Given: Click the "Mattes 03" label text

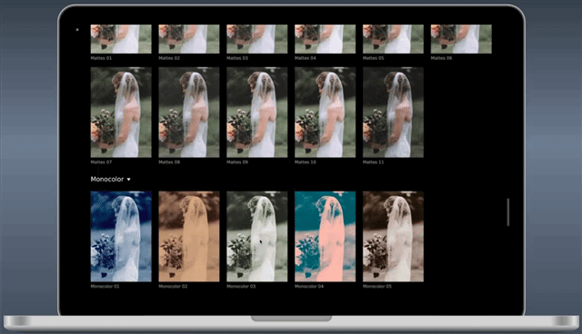Looking at the screenshot, I should coord(237,58).
